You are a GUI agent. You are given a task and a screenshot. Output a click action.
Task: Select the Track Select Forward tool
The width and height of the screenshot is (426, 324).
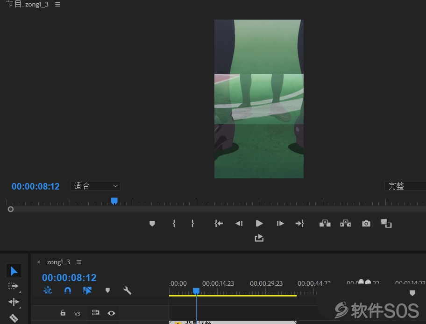point(14,286)
